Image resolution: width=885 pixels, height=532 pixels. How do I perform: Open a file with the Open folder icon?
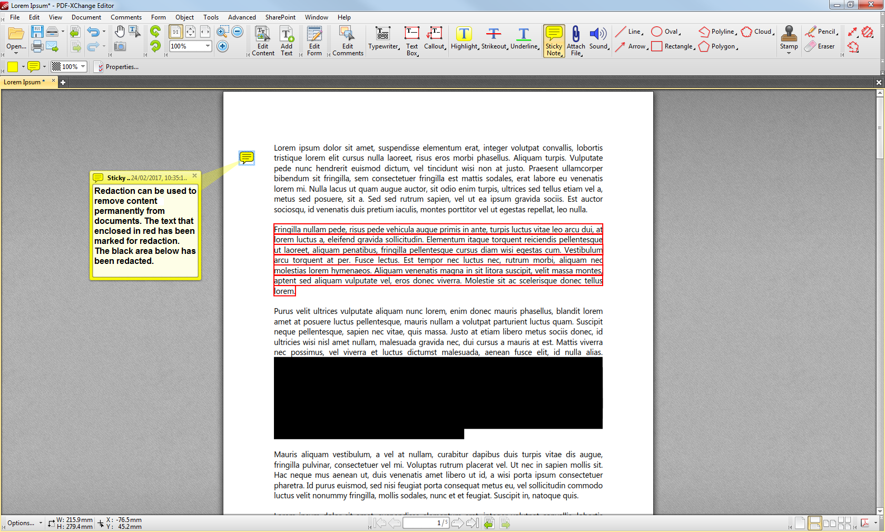point(16,34)
